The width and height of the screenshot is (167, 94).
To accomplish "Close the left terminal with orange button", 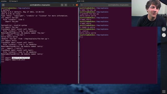I will tap(77, 5).
